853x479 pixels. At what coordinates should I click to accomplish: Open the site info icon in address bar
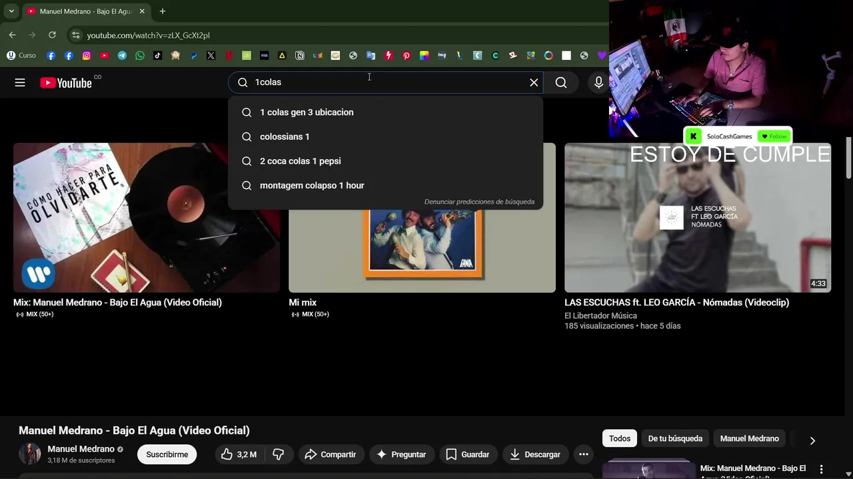click(x=76, y=35)
